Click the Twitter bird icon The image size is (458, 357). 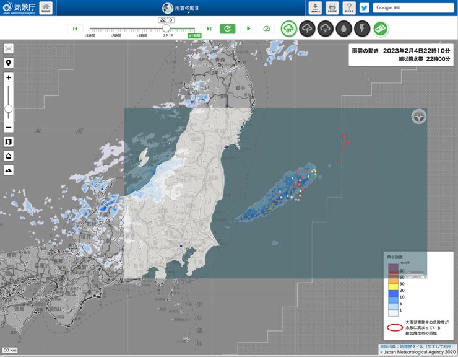364,8
